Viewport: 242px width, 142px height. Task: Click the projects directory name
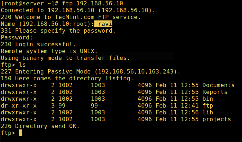(x=217, y=119)
